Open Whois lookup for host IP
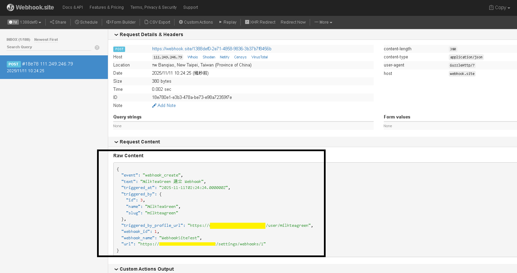517x273 pixels. 193,57
